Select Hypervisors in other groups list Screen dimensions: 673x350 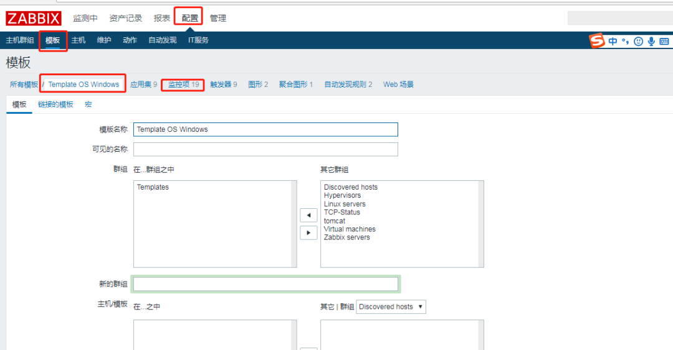tap(343, 195)
